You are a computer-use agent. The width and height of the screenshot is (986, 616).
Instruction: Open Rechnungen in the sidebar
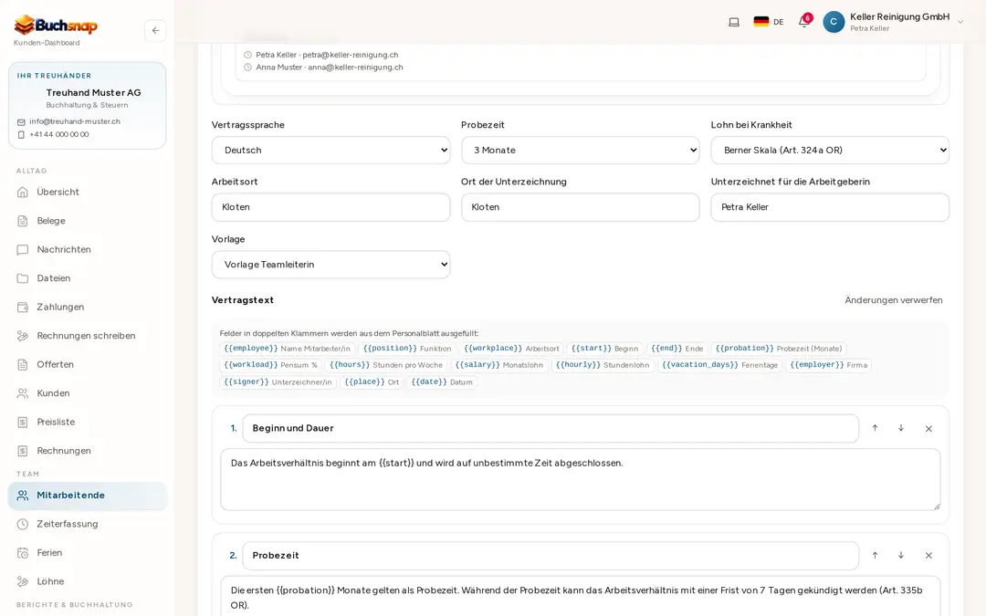click(x=88, y=451)
